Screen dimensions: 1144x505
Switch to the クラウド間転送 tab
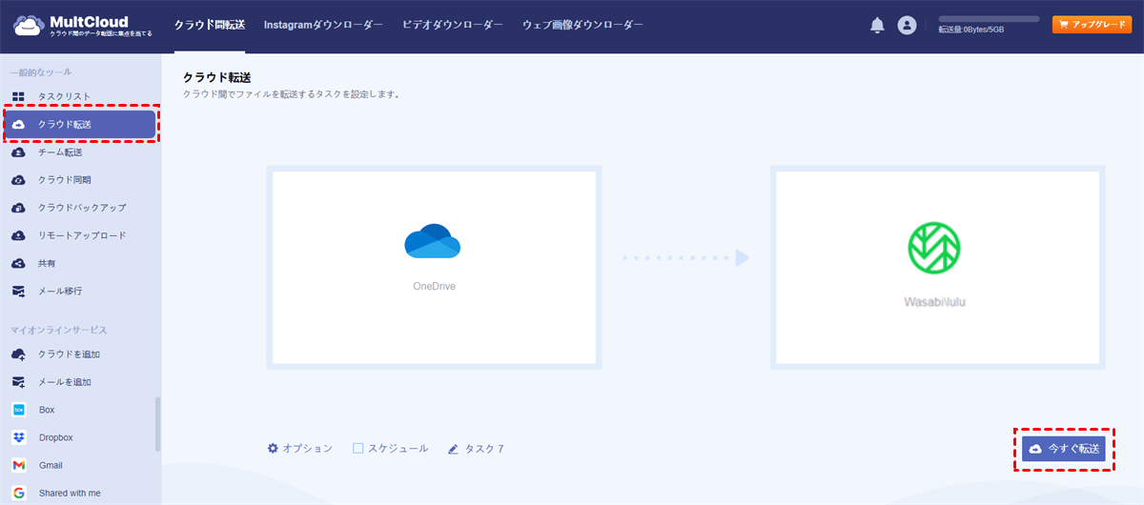click(x=210, y=25)
